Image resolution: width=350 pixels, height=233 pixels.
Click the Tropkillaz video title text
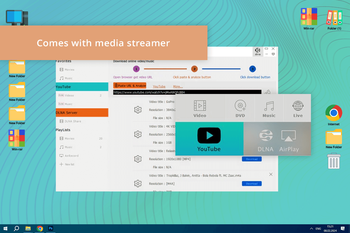click(x=195, y=175)
